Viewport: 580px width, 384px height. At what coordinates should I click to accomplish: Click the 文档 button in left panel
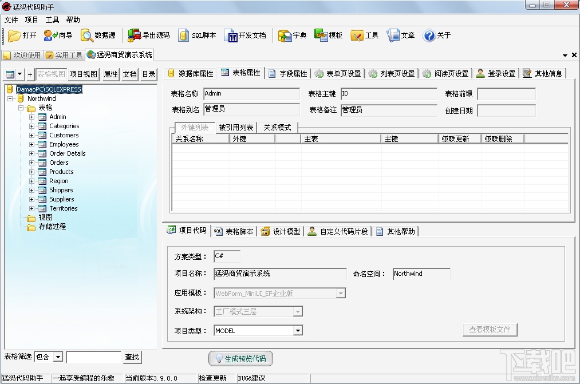point(130,74)
